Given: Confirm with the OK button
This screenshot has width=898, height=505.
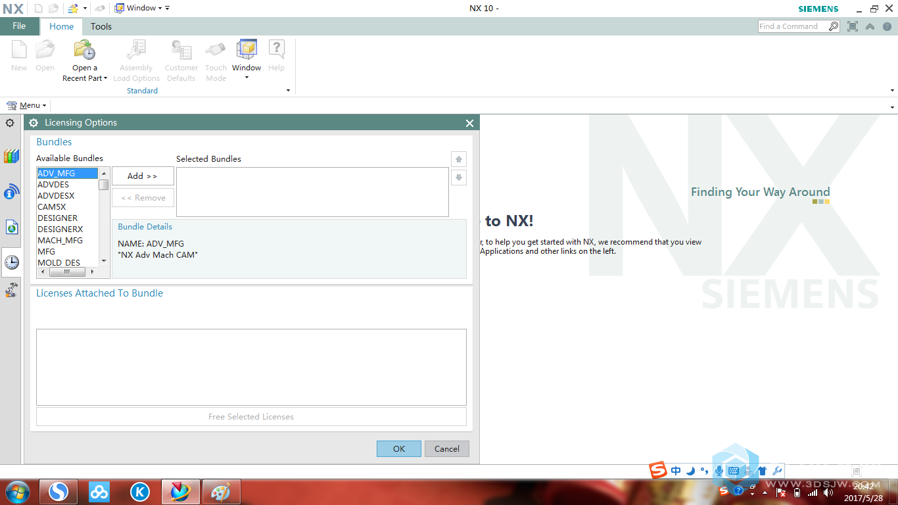Looking at the screenshot, I should [x=399, y=448].
